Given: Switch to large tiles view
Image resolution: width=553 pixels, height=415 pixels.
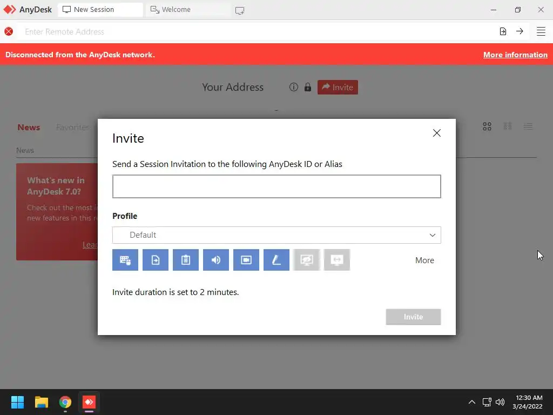Looking at the screenshot, I should click(487, 126).
